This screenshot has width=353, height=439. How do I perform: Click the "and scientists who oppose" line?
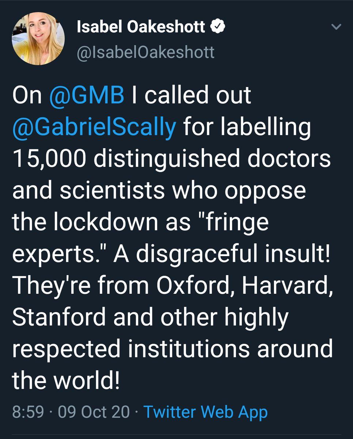[x=159, y=191]
